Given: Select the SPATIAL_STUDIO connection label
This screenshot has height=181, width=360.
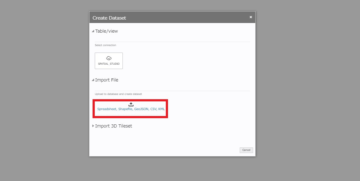Looking at the screenshot, I should [x=109, y=64].
